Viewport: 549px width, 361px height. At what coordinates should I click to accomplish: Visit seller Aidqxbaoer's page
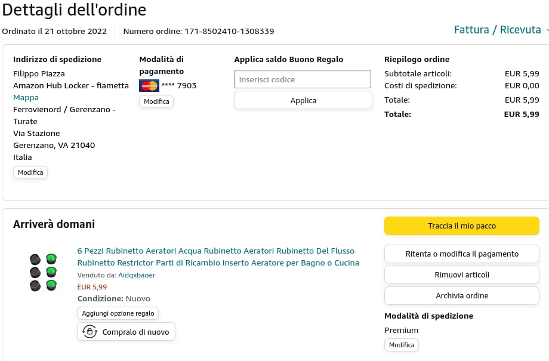coord(137,275)
